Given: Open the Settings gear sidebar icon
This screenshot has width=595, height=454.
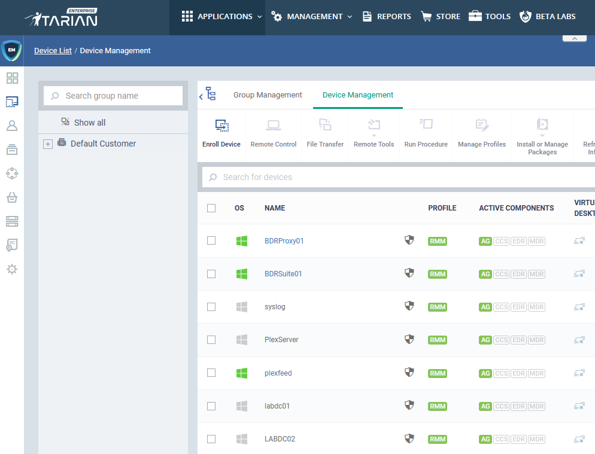Looking at the screenshot, I should (x=12, y=269).
